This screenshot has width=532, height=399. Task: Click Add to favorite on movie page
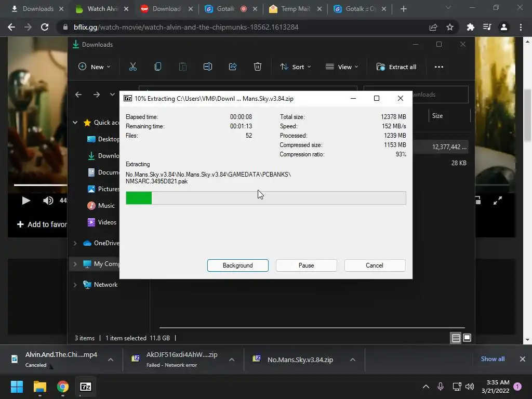(42, 224)
